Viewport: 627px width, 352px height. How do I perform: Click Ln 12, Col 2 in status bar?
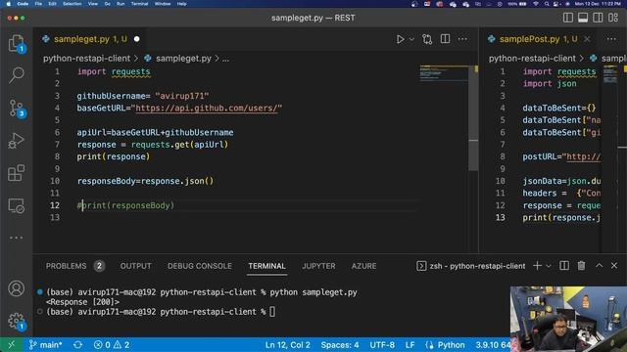click(287, 345)
